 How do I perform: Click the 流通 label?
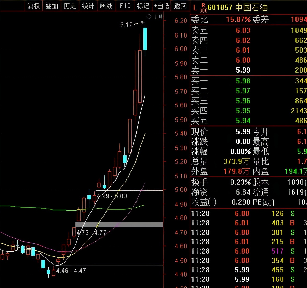click(261, 192)
